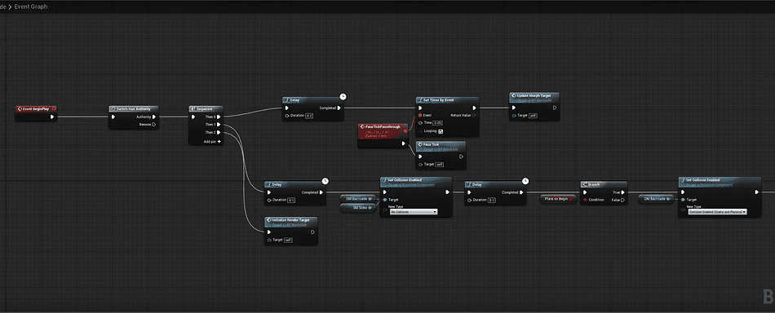775x313 pixels.
Task: Select the Update Morph Target node title
Action: point(534,96)
